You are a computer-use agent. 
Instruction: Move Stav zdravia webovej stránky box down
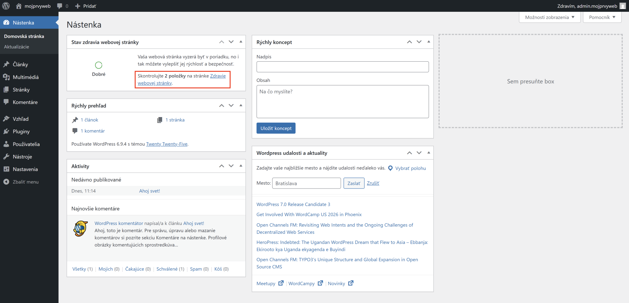(x=231, y=42)
